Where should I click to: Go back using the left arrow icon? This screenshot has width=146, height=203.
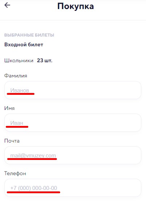7,5
